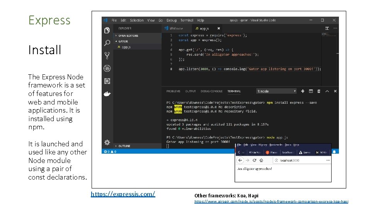
Task: Click the VS Code logo in title bar
Action: click(106, 20)
